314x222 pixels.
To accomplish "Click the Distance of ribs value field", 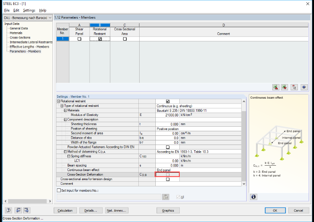I will (x=167, y=138).
